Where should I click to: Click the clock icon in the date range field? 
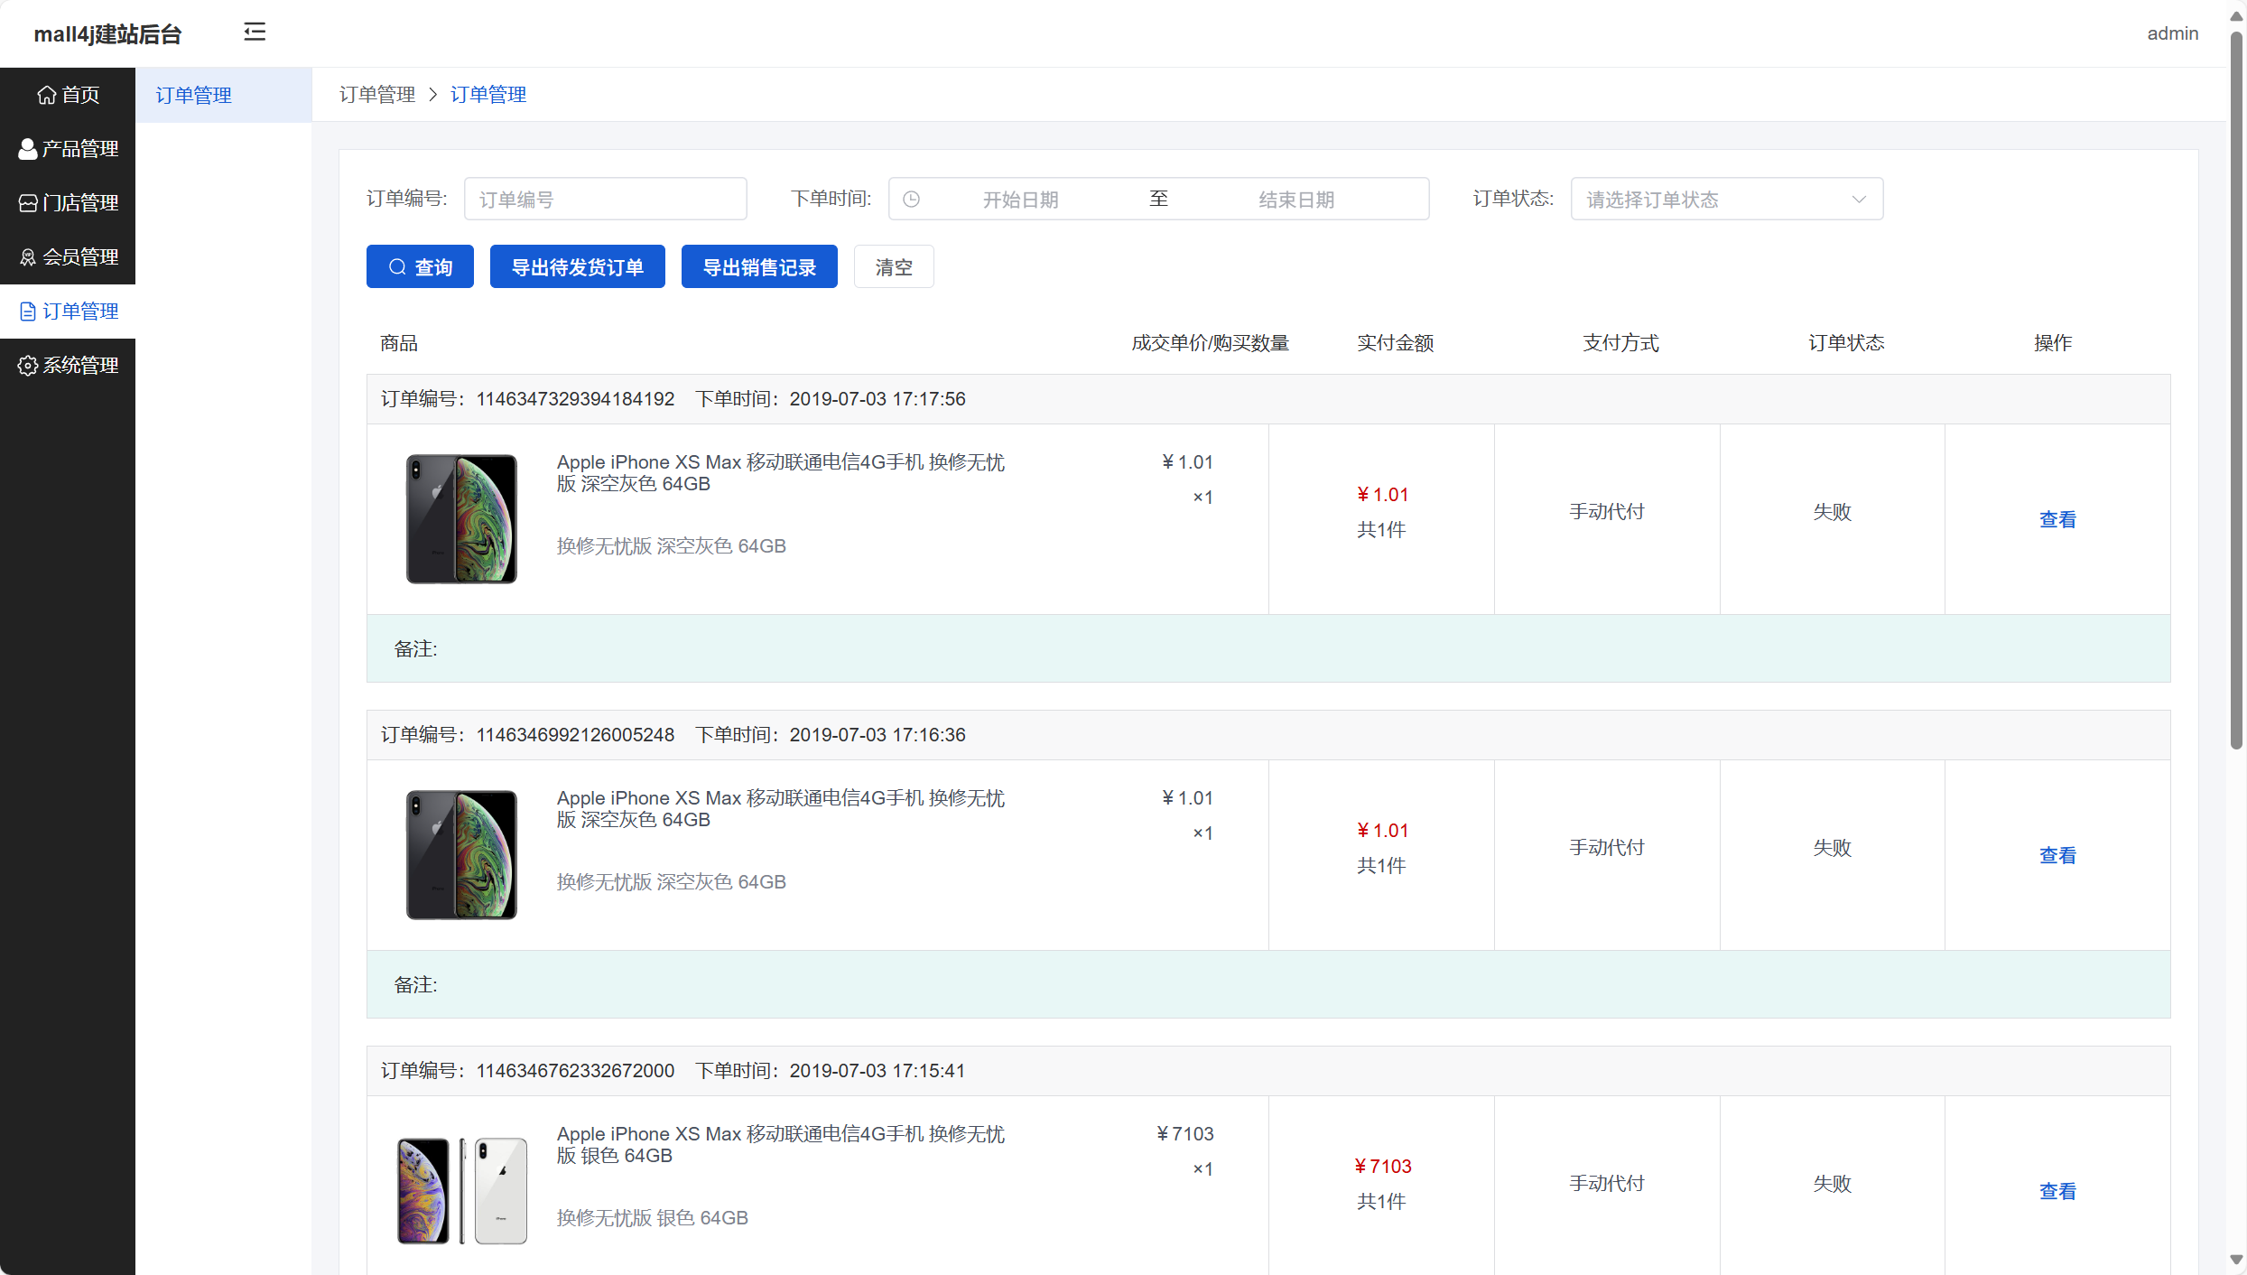click(912, 200)
